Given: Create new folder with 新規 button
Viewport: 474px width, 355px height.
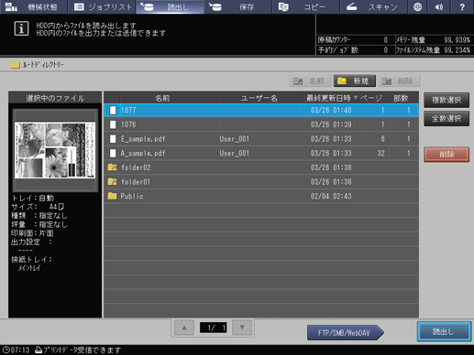Looking at the screenshot, I should [x=355, y=81].
